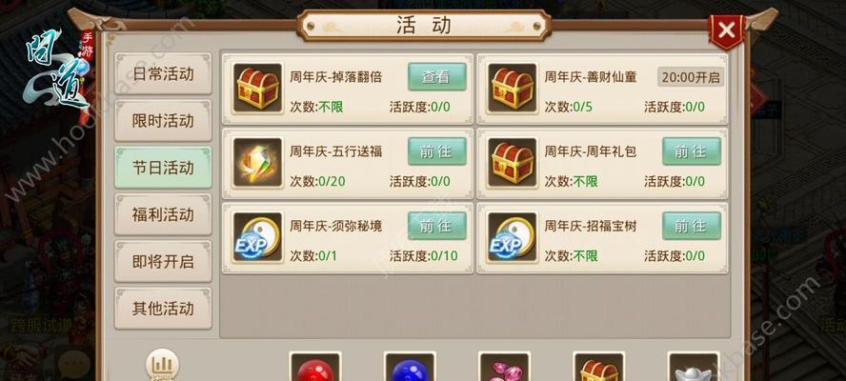Click the blue orb reward icon
The image size is (846, 381).
click(410, 367)
